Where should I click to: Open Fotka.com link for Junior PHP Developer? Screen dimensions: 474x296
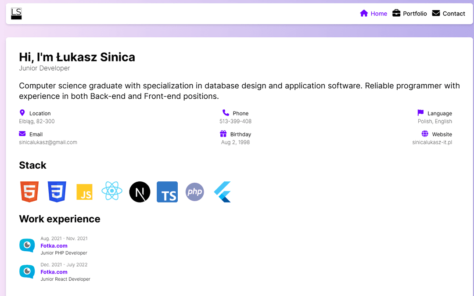click(x=54, y=246)
